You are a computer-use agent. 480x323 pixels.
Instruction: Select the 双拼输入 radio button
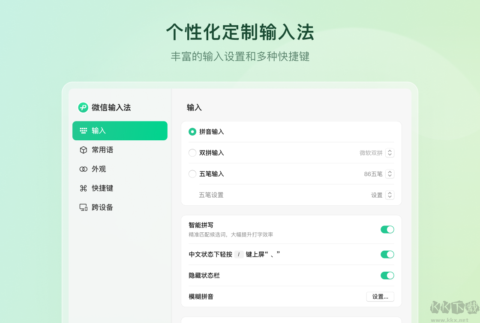tap(192, 153)
